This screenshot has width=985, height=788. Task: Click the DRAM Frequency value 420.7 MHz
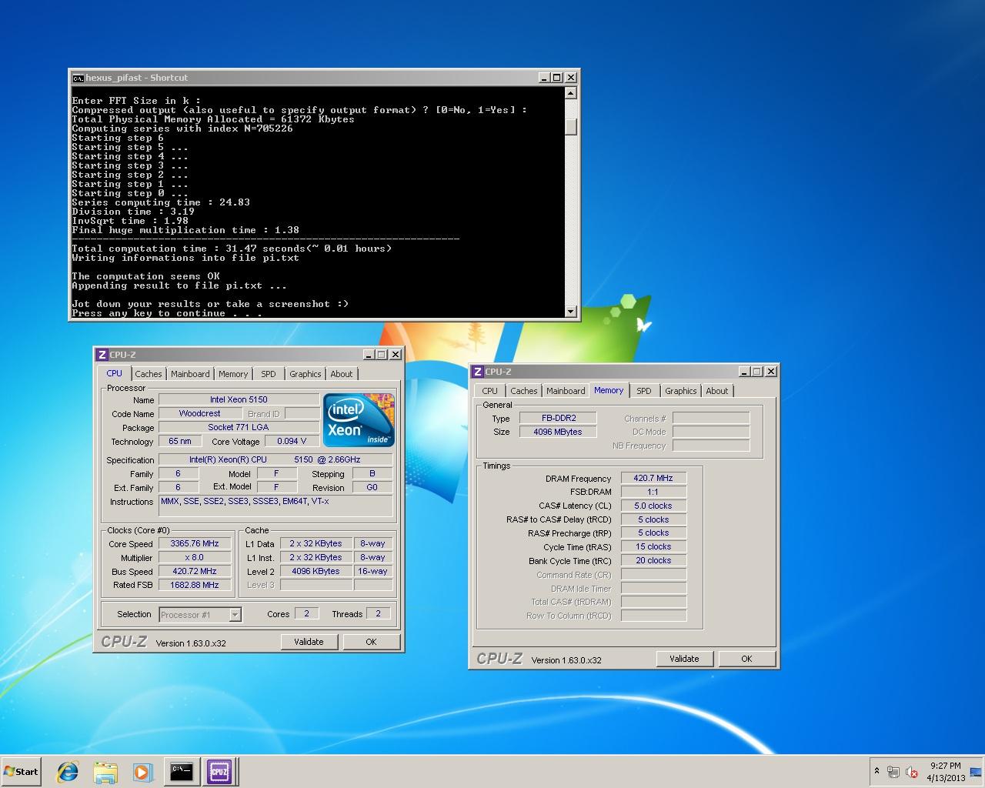(x=653, y=478)
